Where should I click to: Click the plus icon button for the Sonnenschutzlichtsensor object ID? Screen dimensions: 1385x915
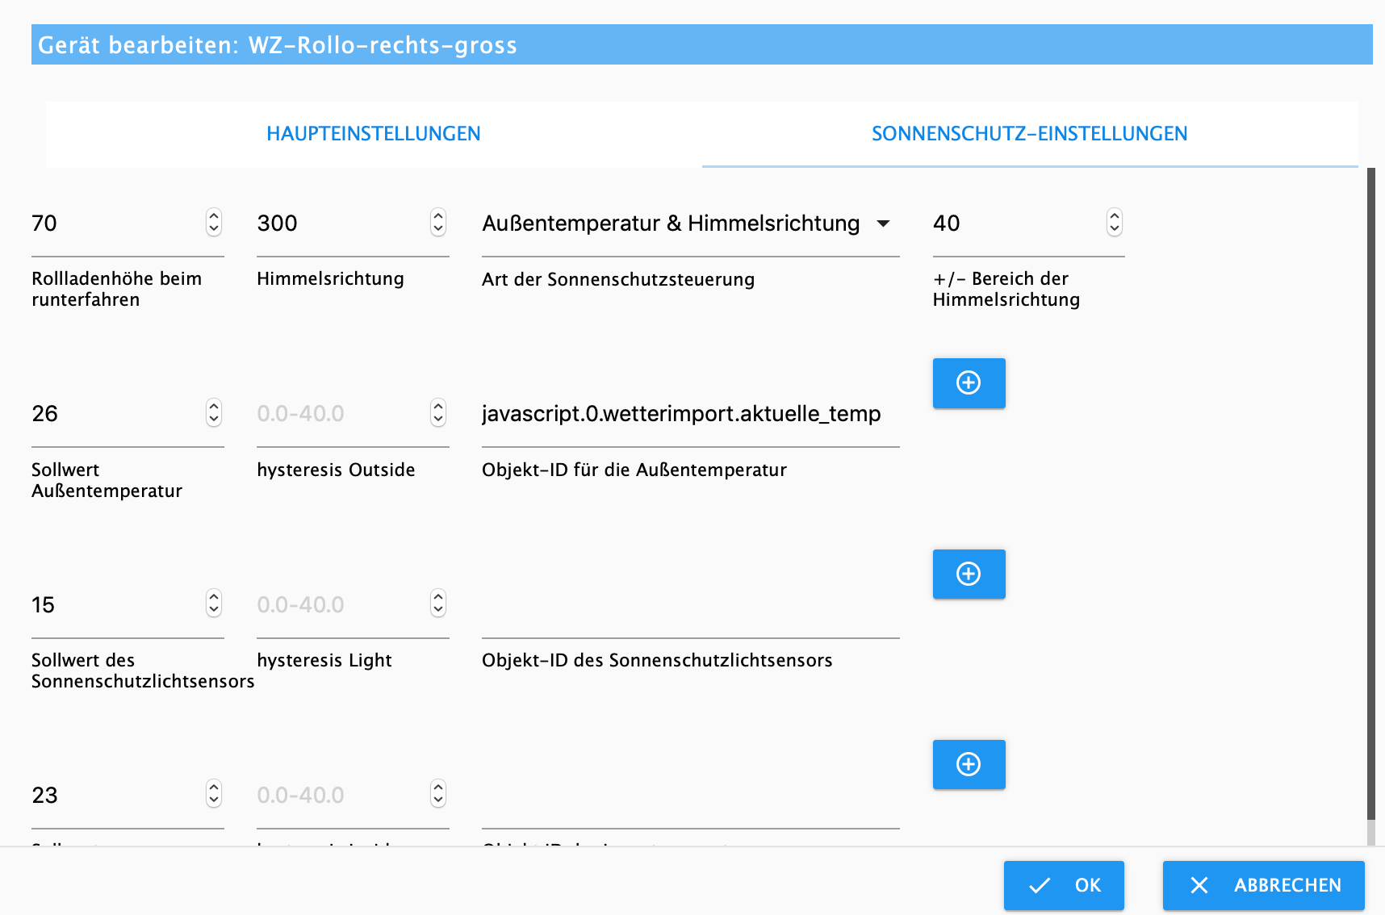(x=969, y=574)
